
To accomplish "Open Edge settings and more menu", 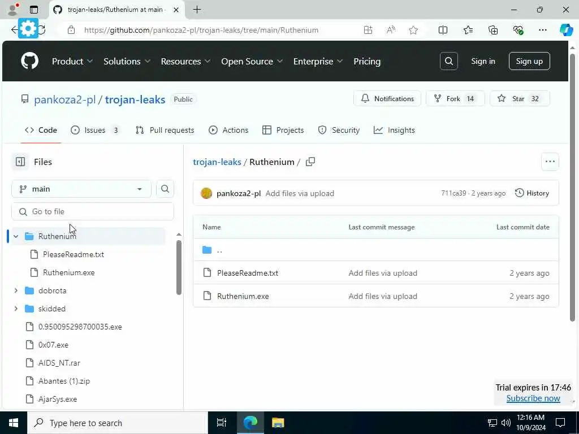I will tap(542, 31).
